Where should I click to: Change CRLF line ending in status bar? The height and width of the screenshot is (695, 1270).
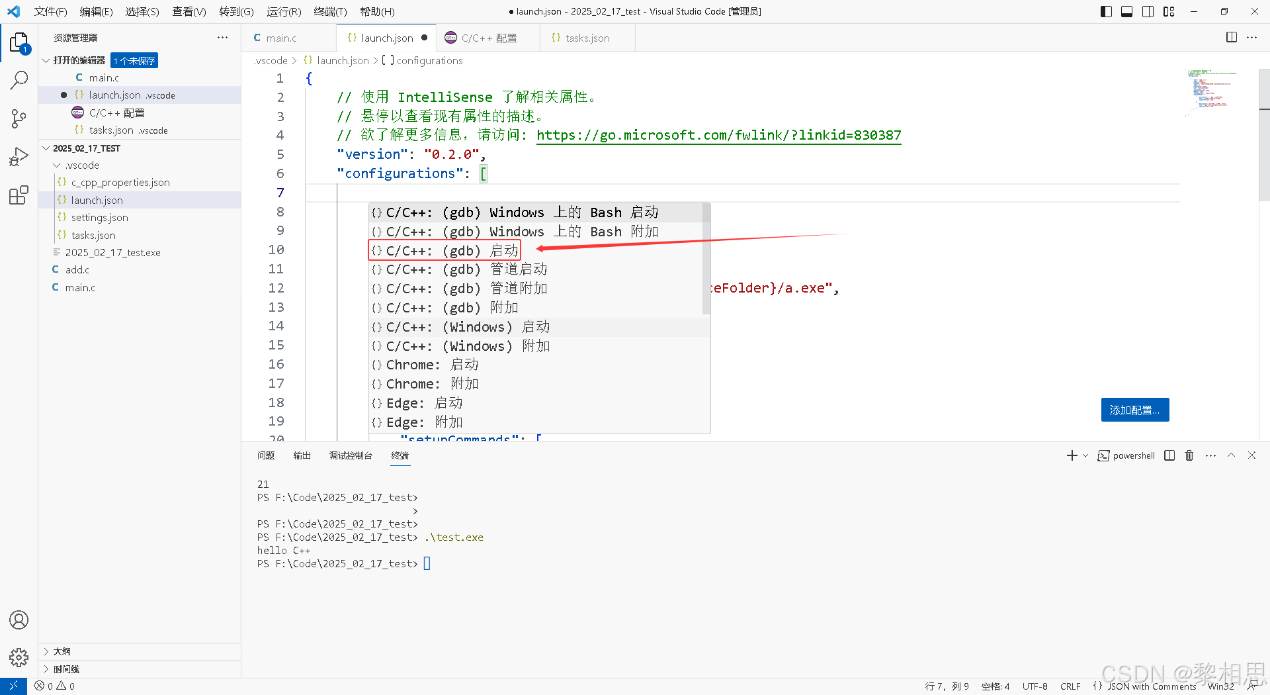pos(1070,686)
